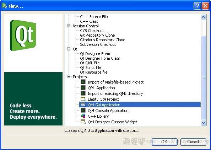This screenshot has height=150, width=211.
Task: Collapse the Qt tree node
Action: click(69, 49)
